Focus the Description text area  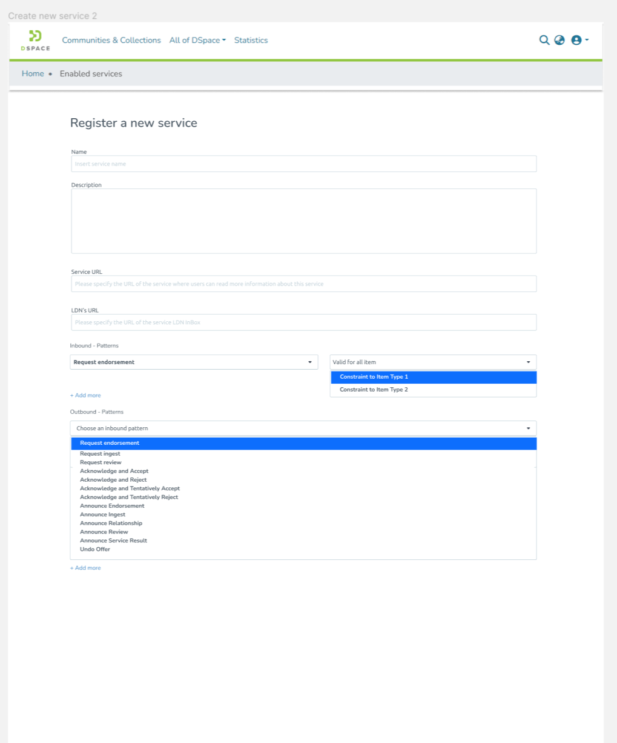tap(303, 221)
